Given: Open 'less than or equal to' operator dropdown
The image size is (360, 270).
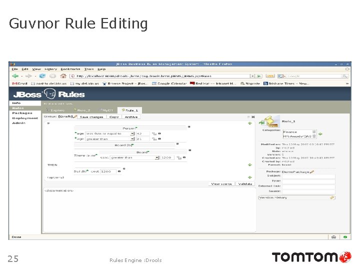Looking at the screenshot, I should (132, 133).
